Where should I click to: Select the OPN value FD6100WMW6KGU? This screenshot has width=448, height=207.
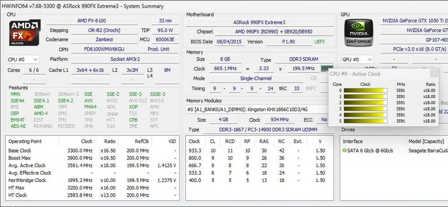104,49
